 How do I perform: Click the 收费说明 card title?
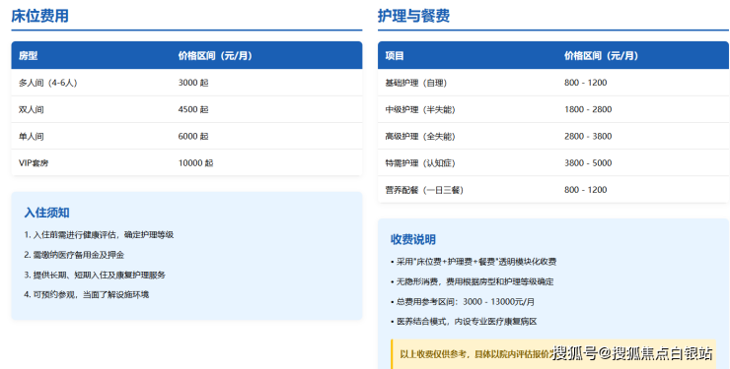413,239
